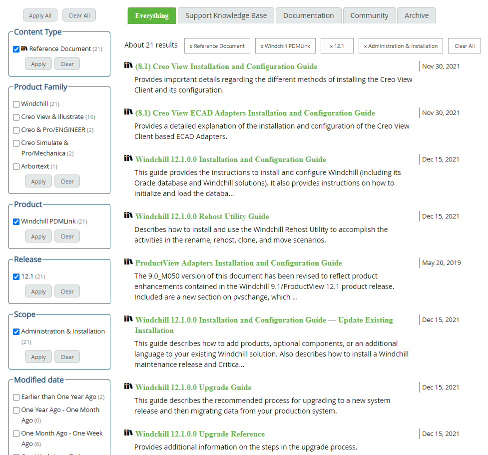Remove the Windchill PDMLink filter chip
The width and height of the screenshot is (488, 455).
coord(285,46)
